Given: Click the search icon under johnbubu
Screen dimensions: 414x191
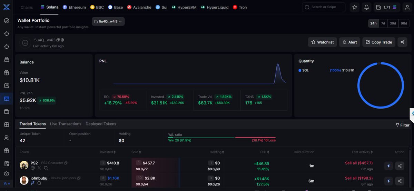Looking at the screenshot, I should click(39, 183).
